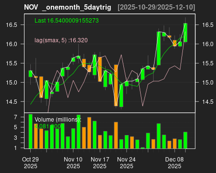Click the 'Dec 08 2025' date axis label
This screenshot has height=173, width=216.
174,162
